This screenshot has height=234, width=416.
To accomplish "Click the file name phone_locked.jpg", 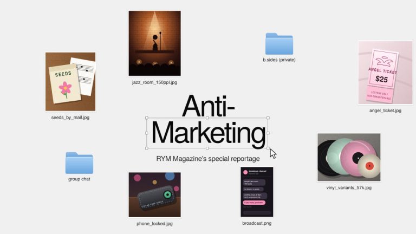I will coord(155,223).
